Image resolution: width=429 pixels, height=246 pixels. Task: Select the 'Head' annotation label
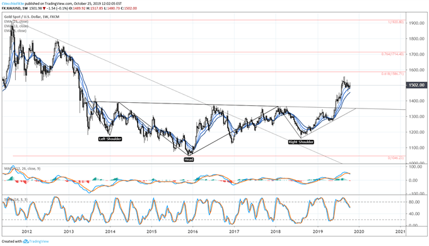pos(189,159)
